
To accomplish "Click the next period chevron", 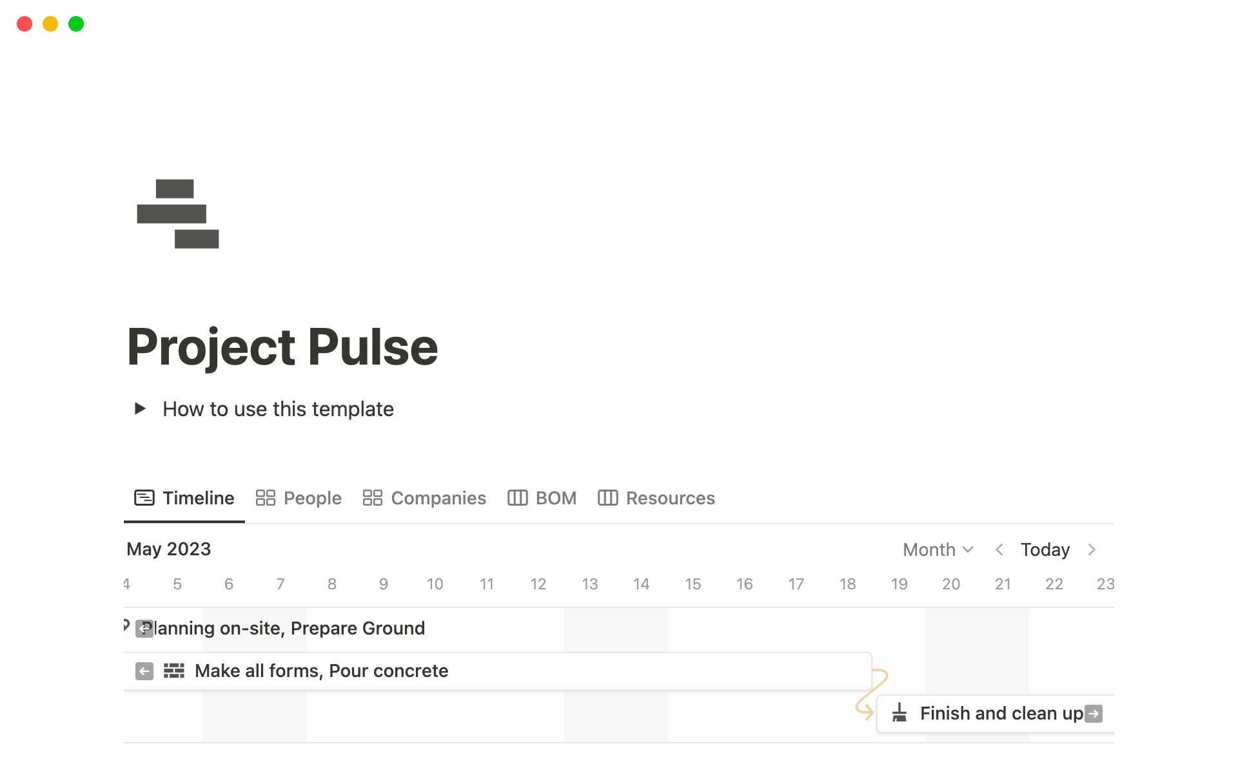I will click(1092, 549).
